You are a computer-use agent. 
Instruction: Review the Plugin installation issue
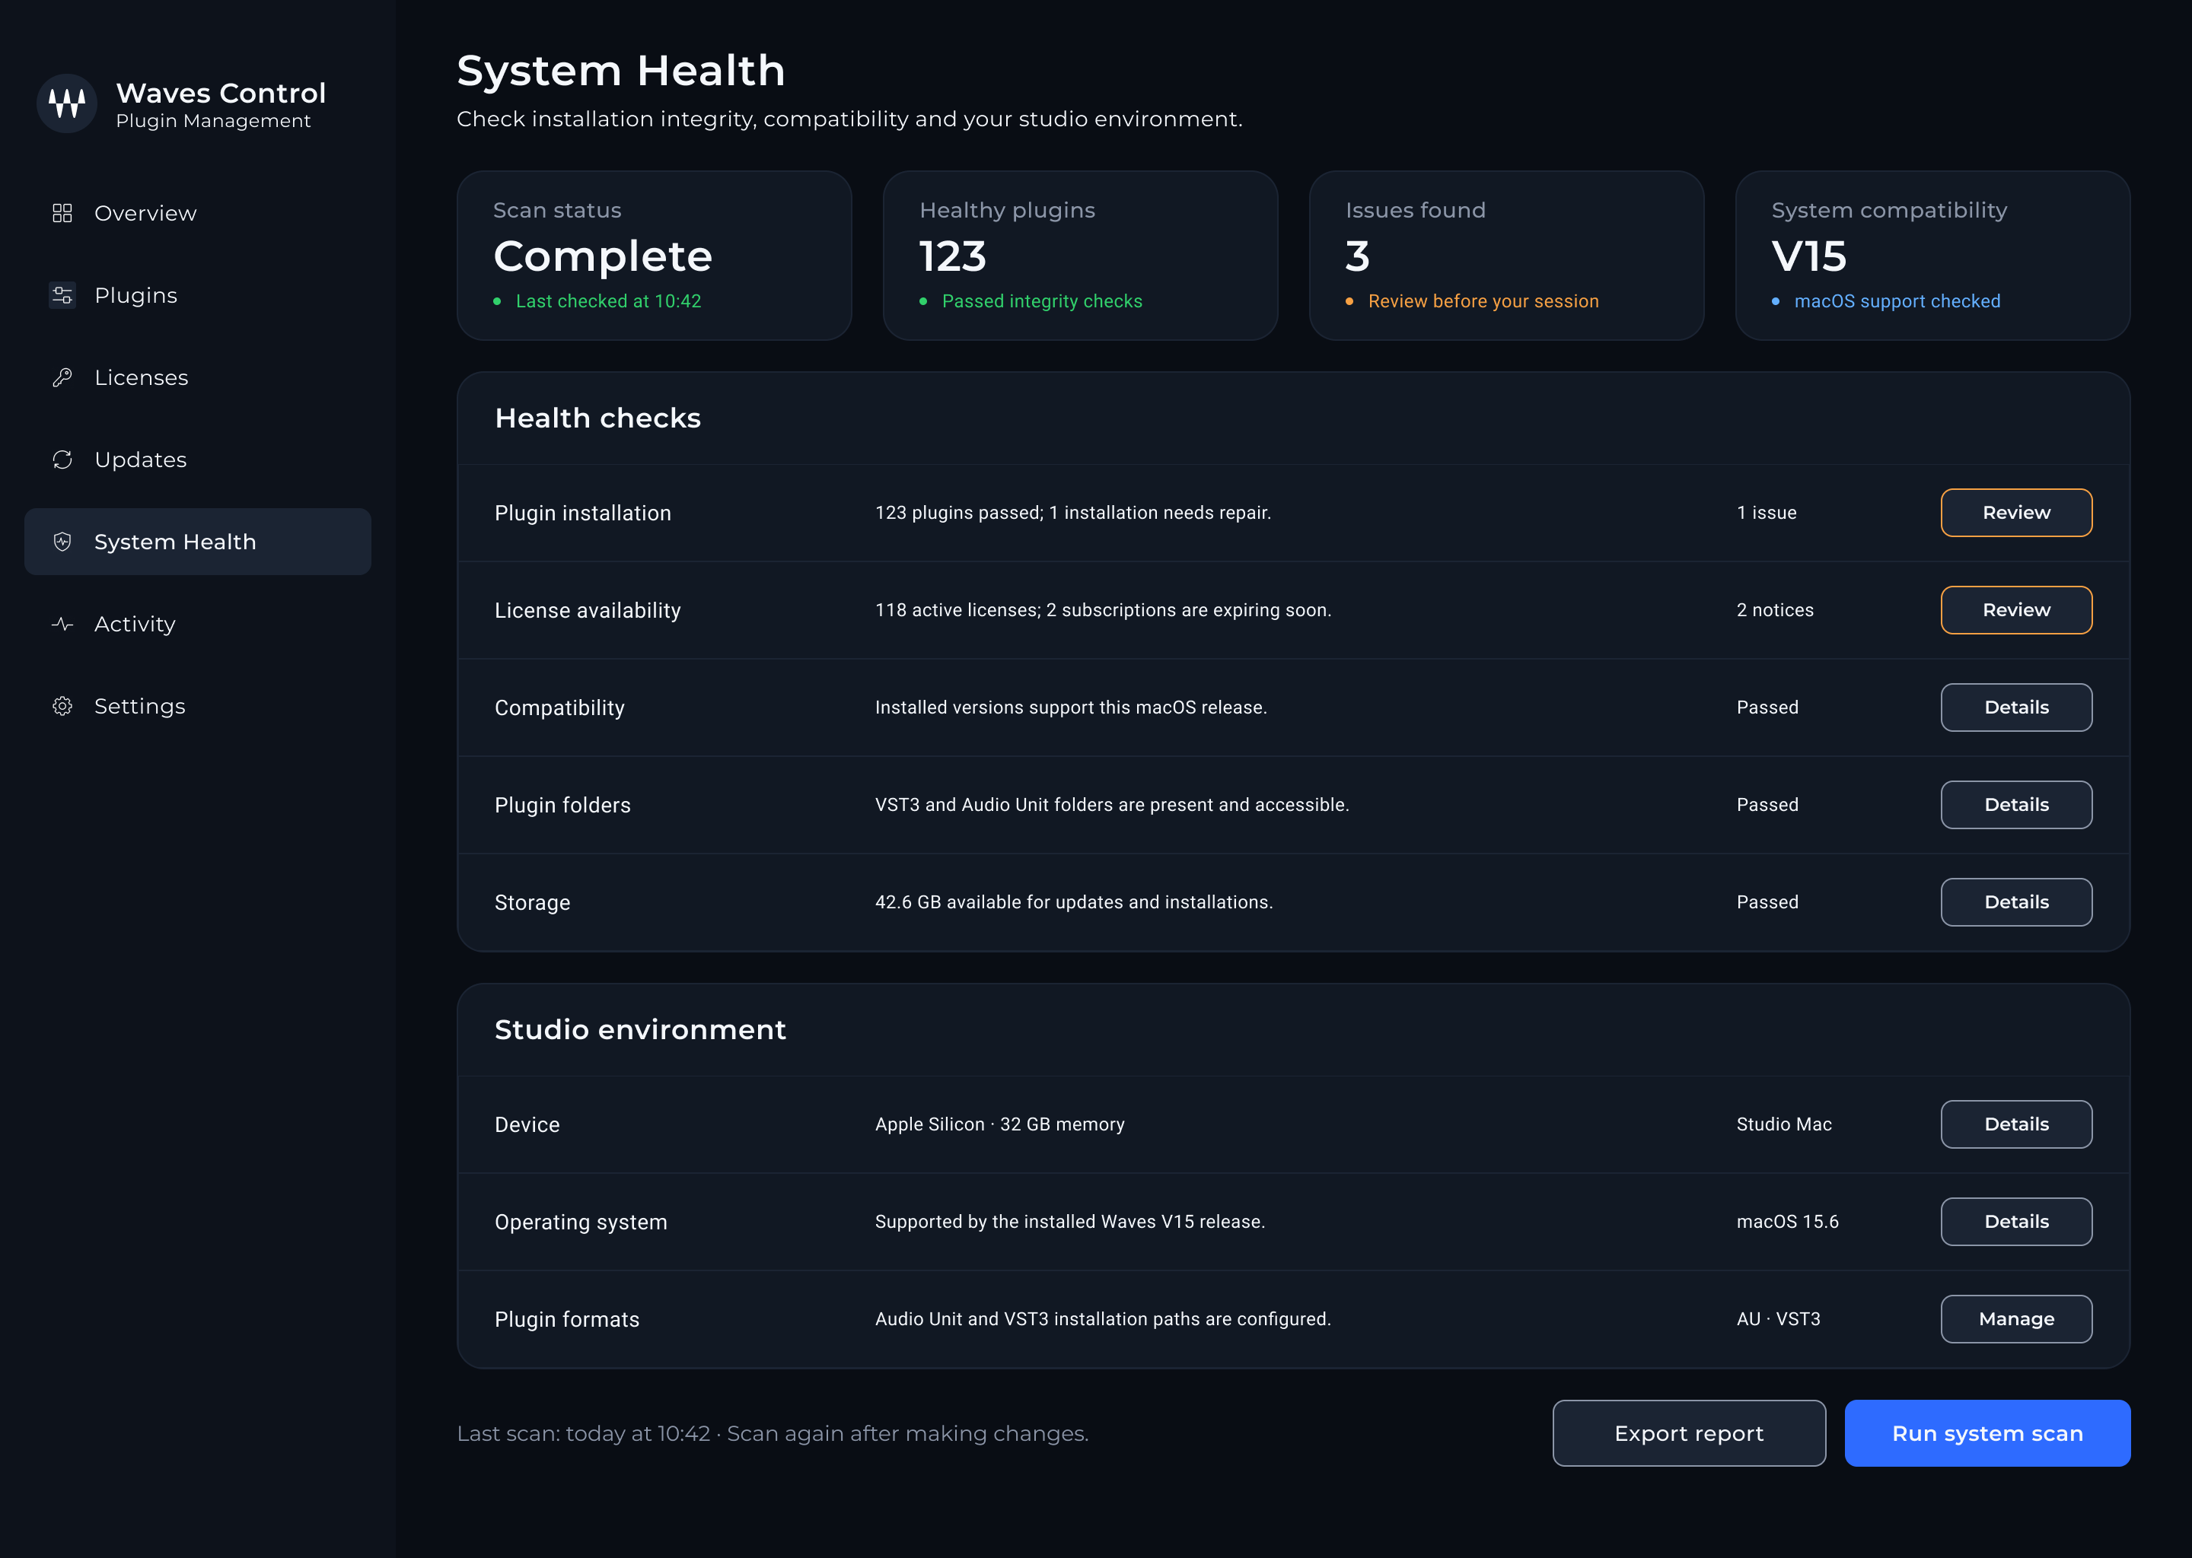pos(2016,514)
